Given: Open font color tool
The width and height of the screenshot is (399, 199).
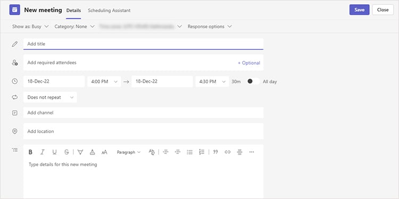Looking at the screenshot, I should point(93,152).
